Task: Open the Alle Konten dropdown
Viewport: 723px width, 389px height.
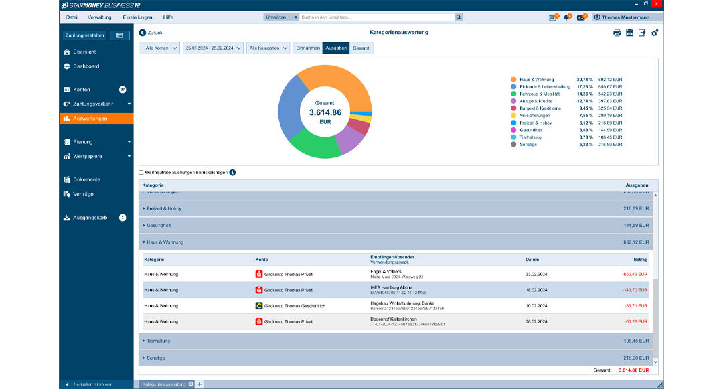Action: [x=159, y=48]
